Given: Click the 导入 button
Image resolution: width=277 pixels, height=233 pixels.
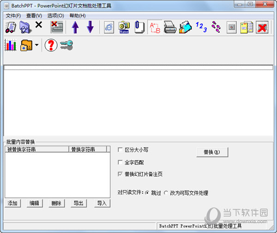Looking at the screenshot, I should coord(102,203).
